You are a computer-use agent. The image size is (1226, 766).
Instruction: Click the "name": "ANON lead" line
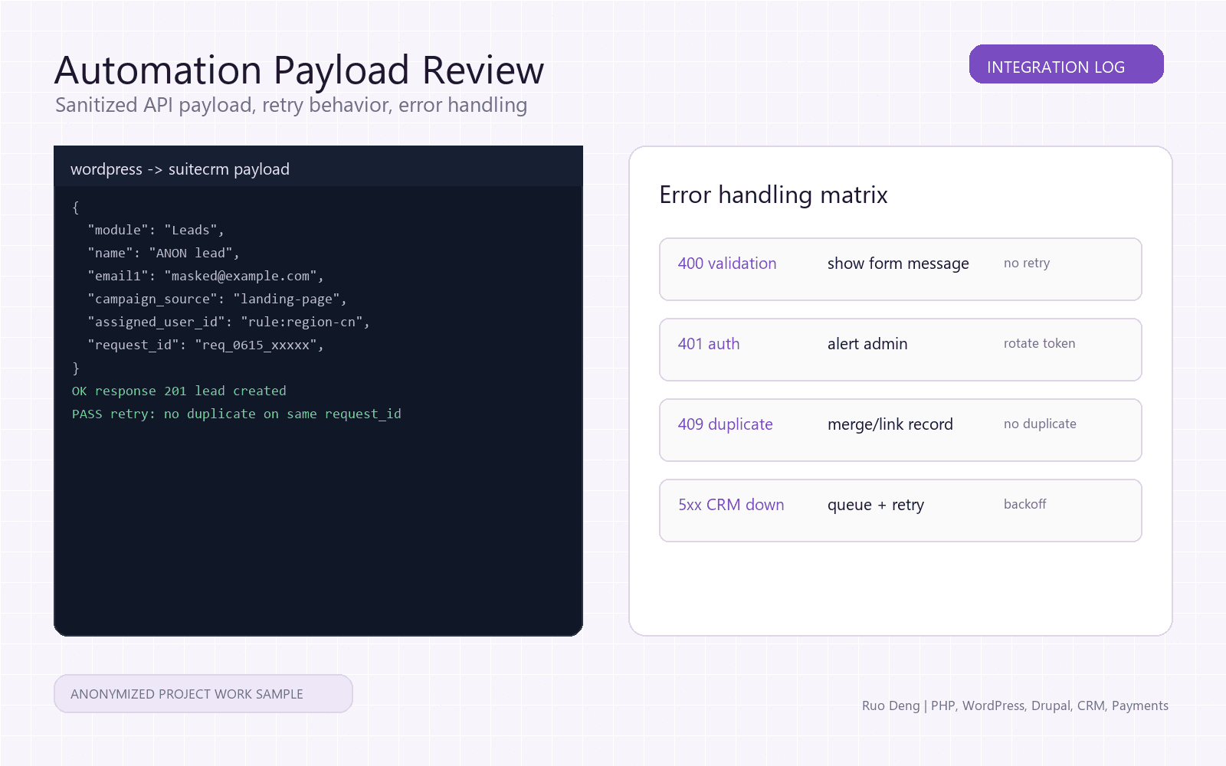[163, 253]
